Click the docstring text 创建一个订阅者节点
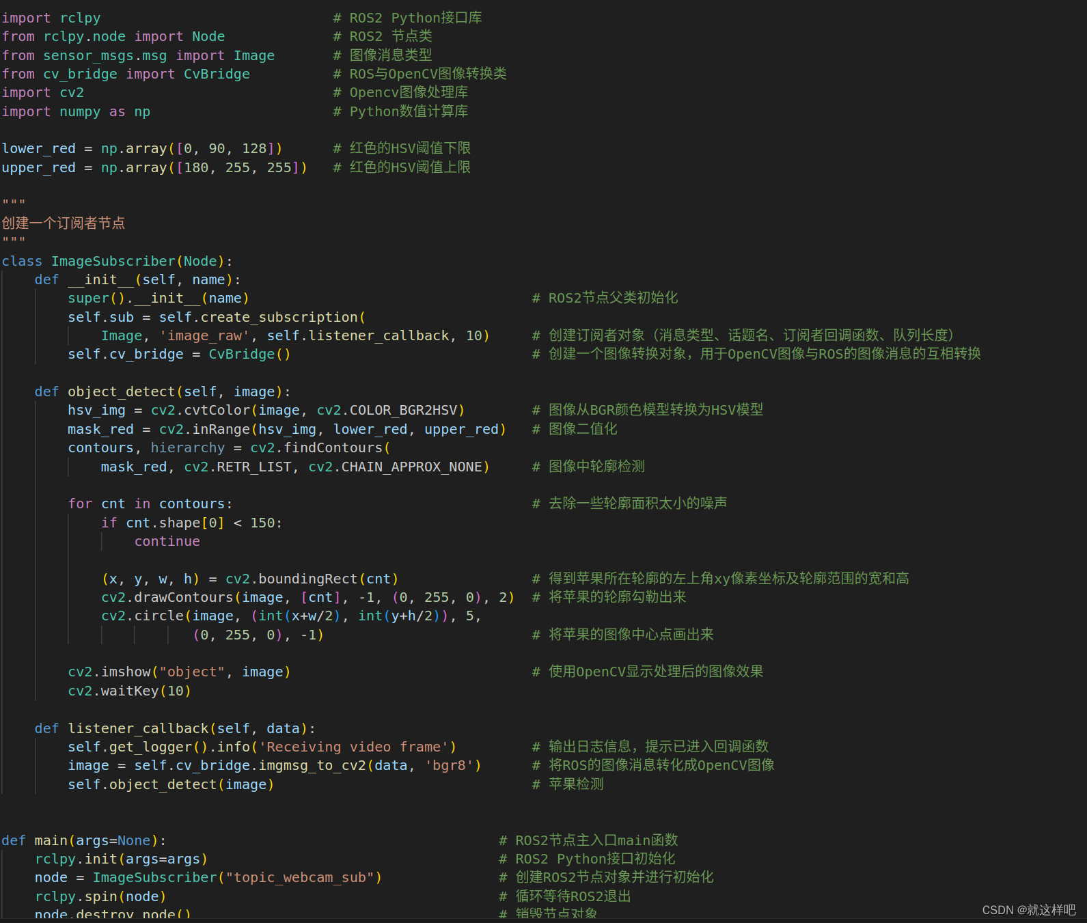The height and width of the screenshot is (923, 1087). pyautogui.click(x=64, y=223)
